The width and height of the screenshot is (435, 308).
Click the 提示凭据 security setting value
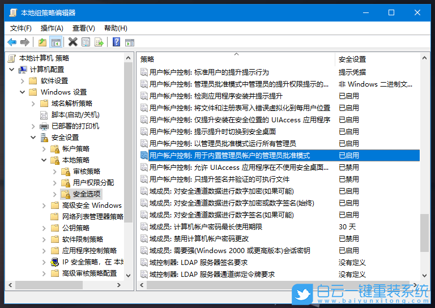[352, 72]
